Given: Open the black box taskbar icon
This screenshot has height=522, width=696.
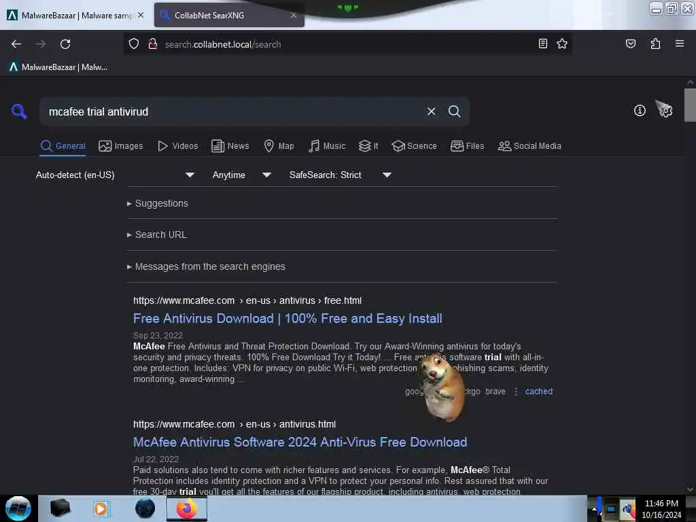Looking at the screenshot, I should pyautogui.click(x=60, y=508).
